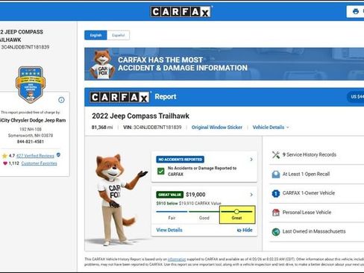This screenshot has height=273, width=364.
Task: Click the Great marker on value slider
Action: (x=236, y=212)
